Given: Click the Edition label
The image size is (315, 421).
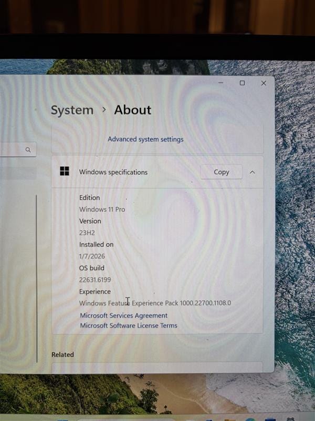Looking at the screenshot, I should (89, 198).
